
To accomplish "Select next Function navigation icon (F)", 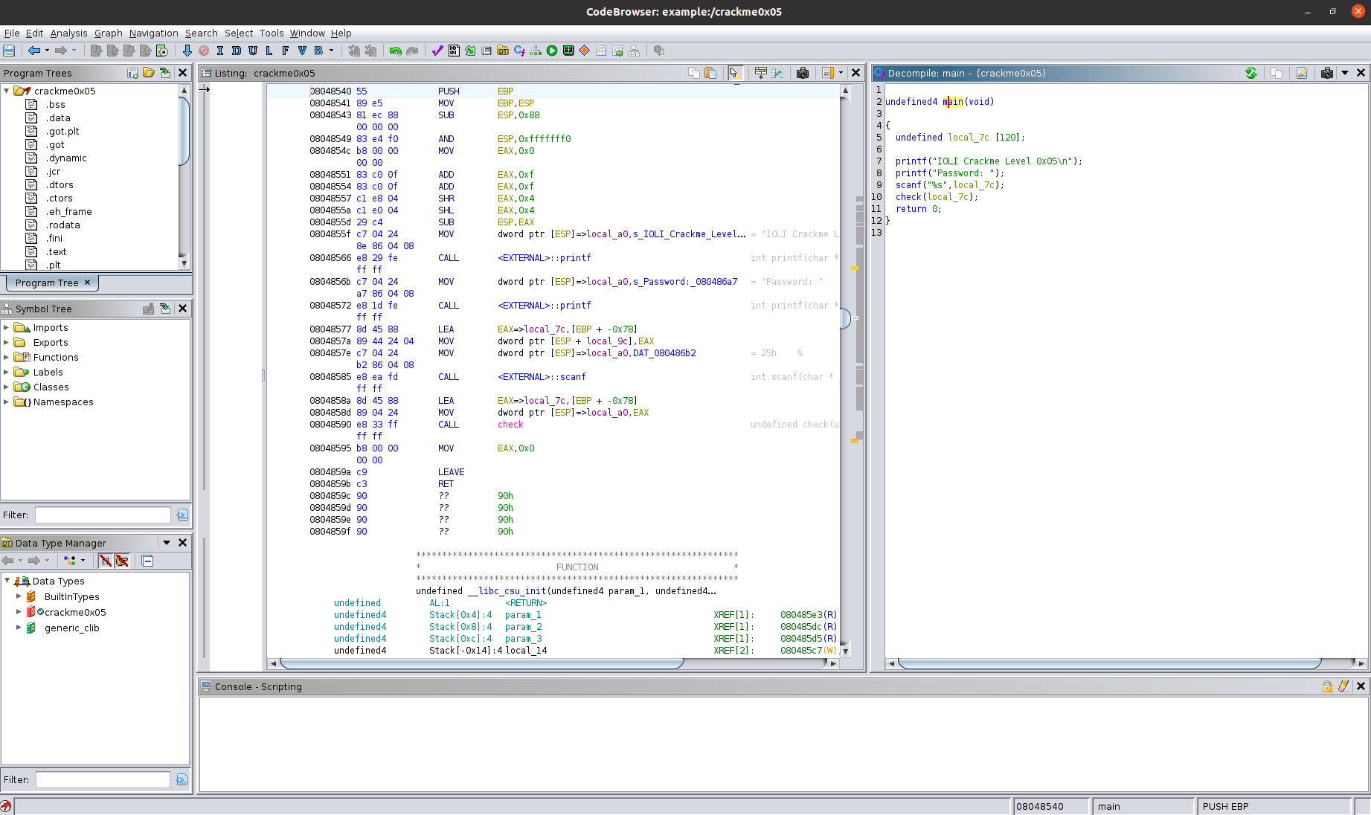I will [x=285, y=51].
